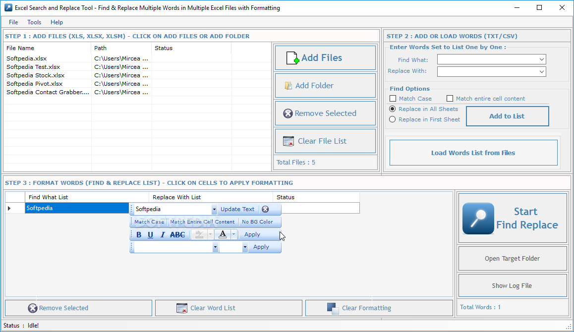
Task: Click into the Replace With input field
Action: click(x=488, y=72)
